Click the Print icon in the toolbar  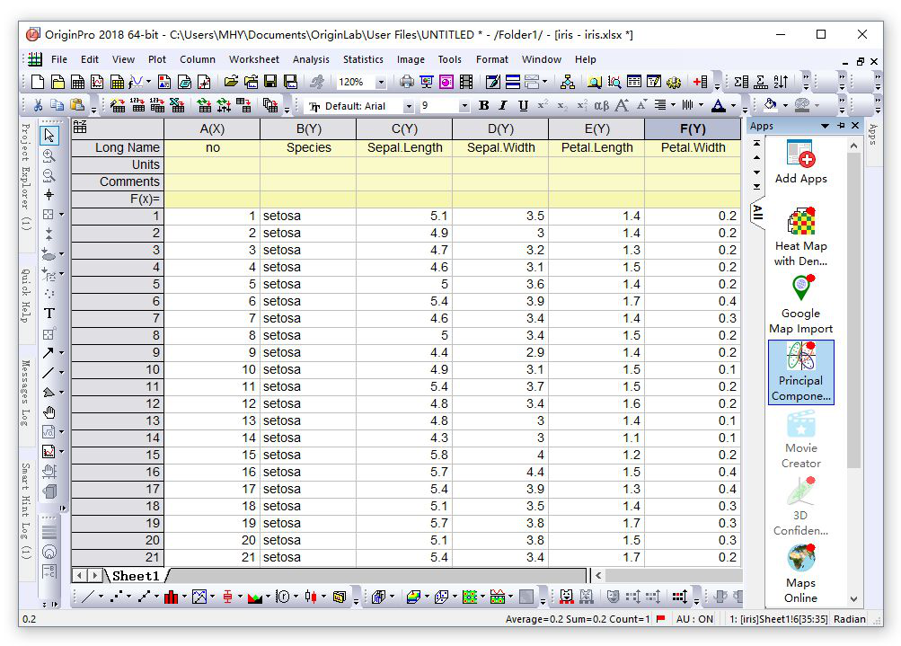click(x=407, y=82)
